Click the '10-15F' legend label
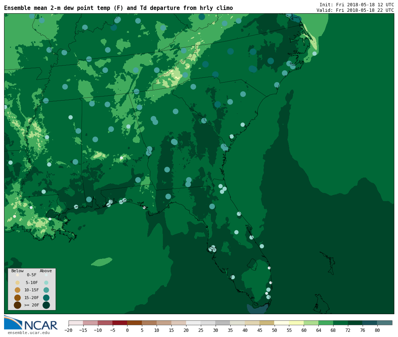398x337 pixels. 32,290
